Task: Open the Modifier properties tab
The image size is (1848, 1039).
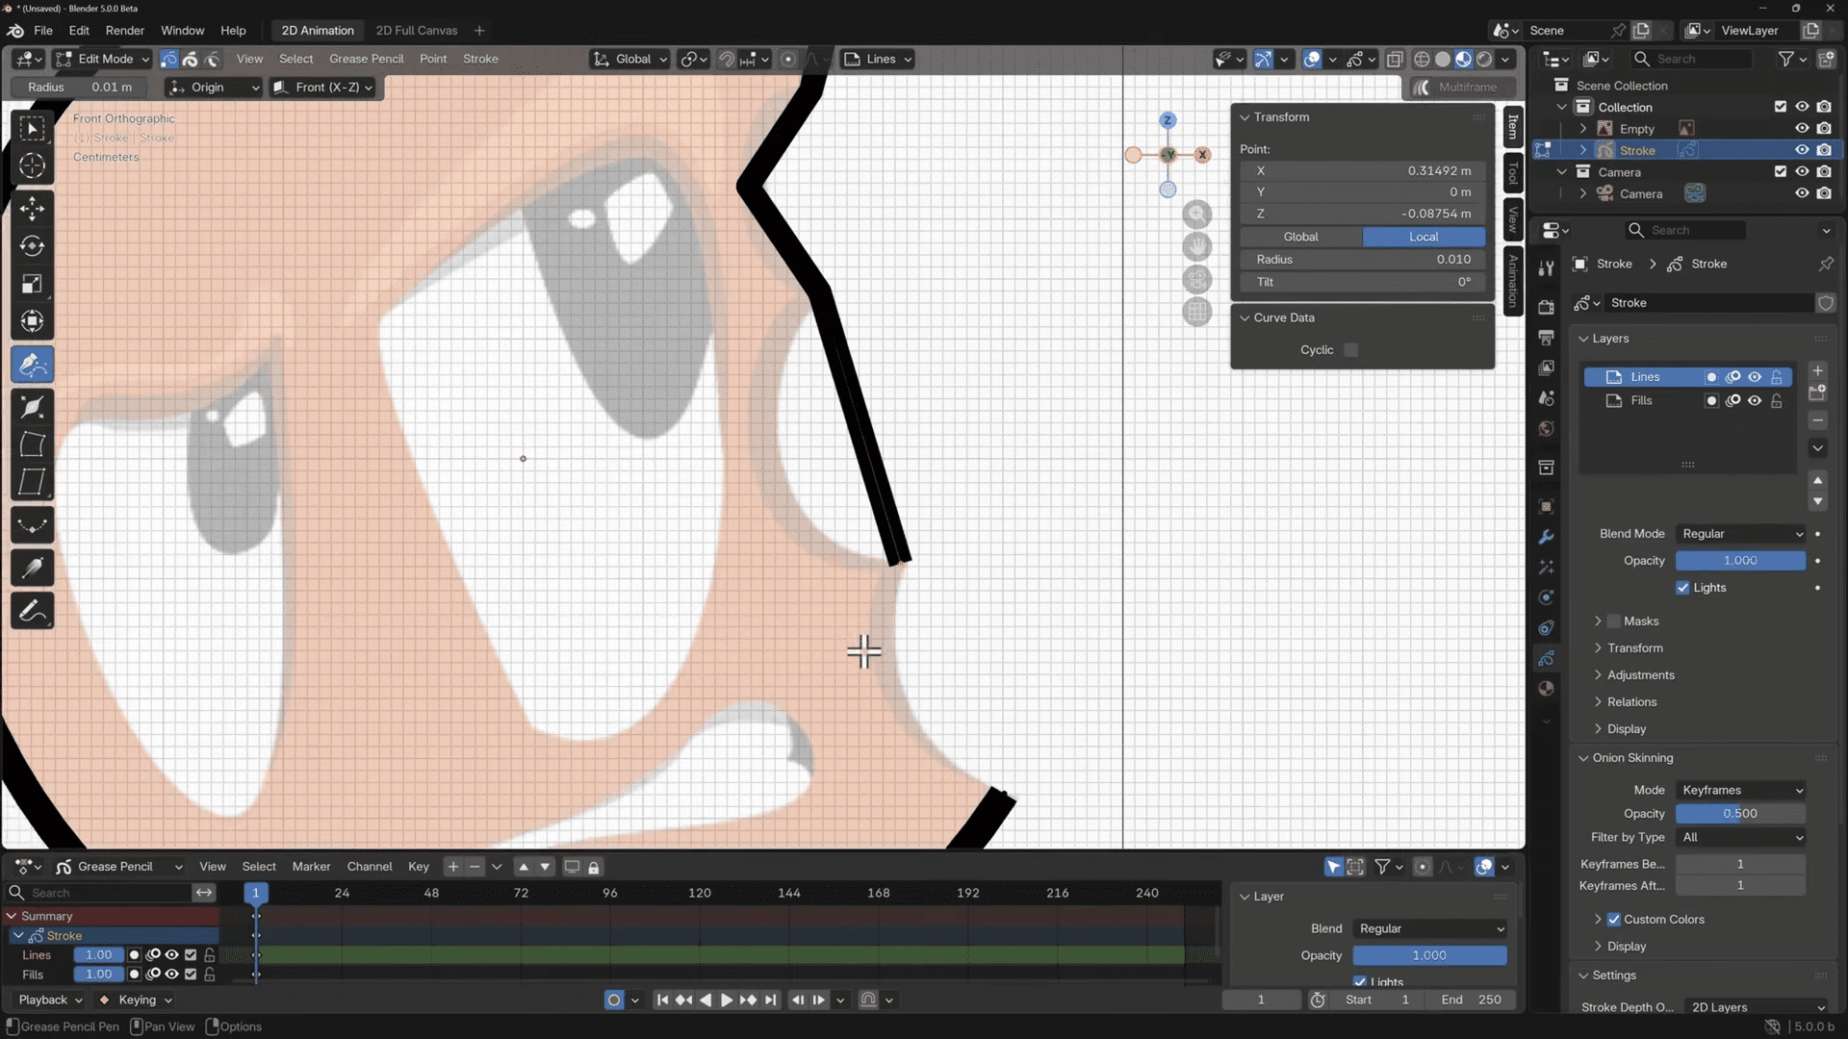Action: click(1547, 536)
